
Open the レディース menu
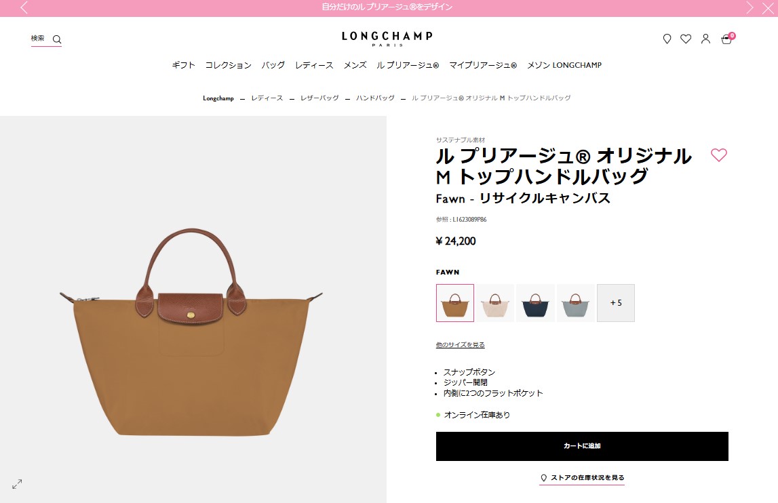point(314,65)
